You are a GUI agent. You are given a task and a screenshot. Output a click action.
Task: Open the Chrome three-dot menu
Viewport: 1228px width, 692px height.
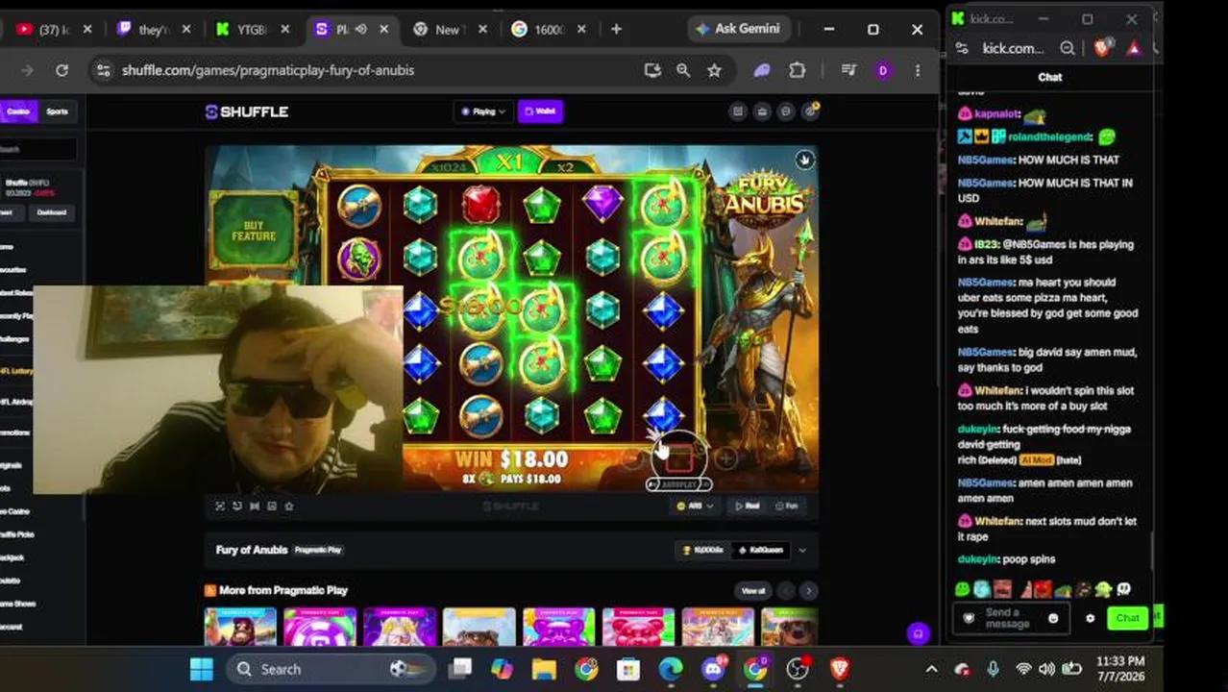coord(918,70)
